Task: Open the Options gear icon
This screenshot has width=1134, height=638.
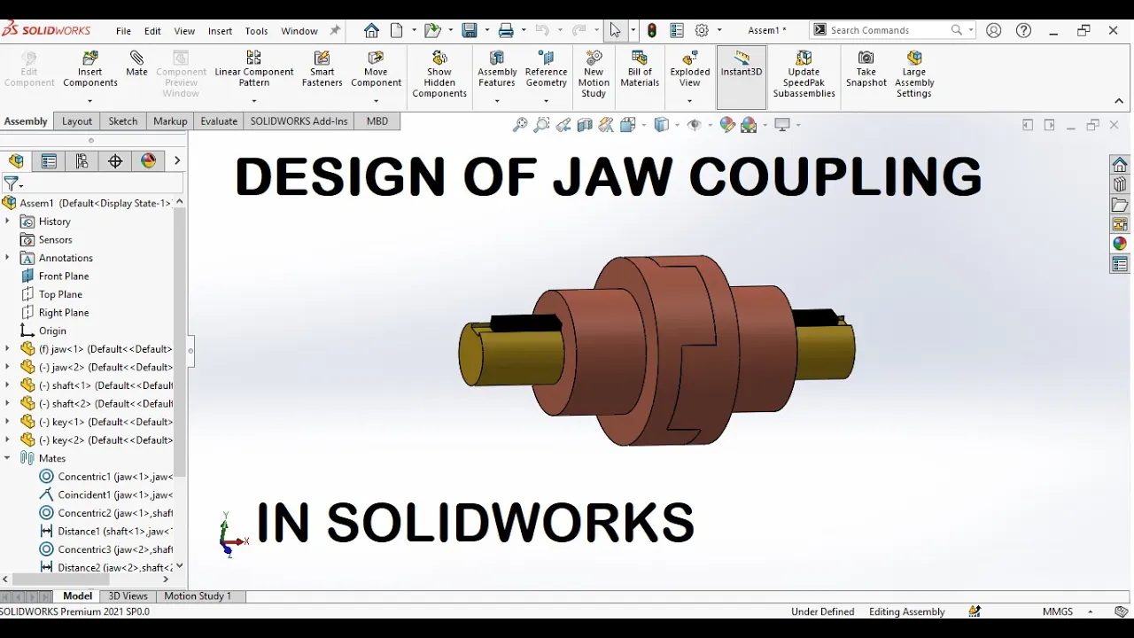Action: click(x=702, y=30)
